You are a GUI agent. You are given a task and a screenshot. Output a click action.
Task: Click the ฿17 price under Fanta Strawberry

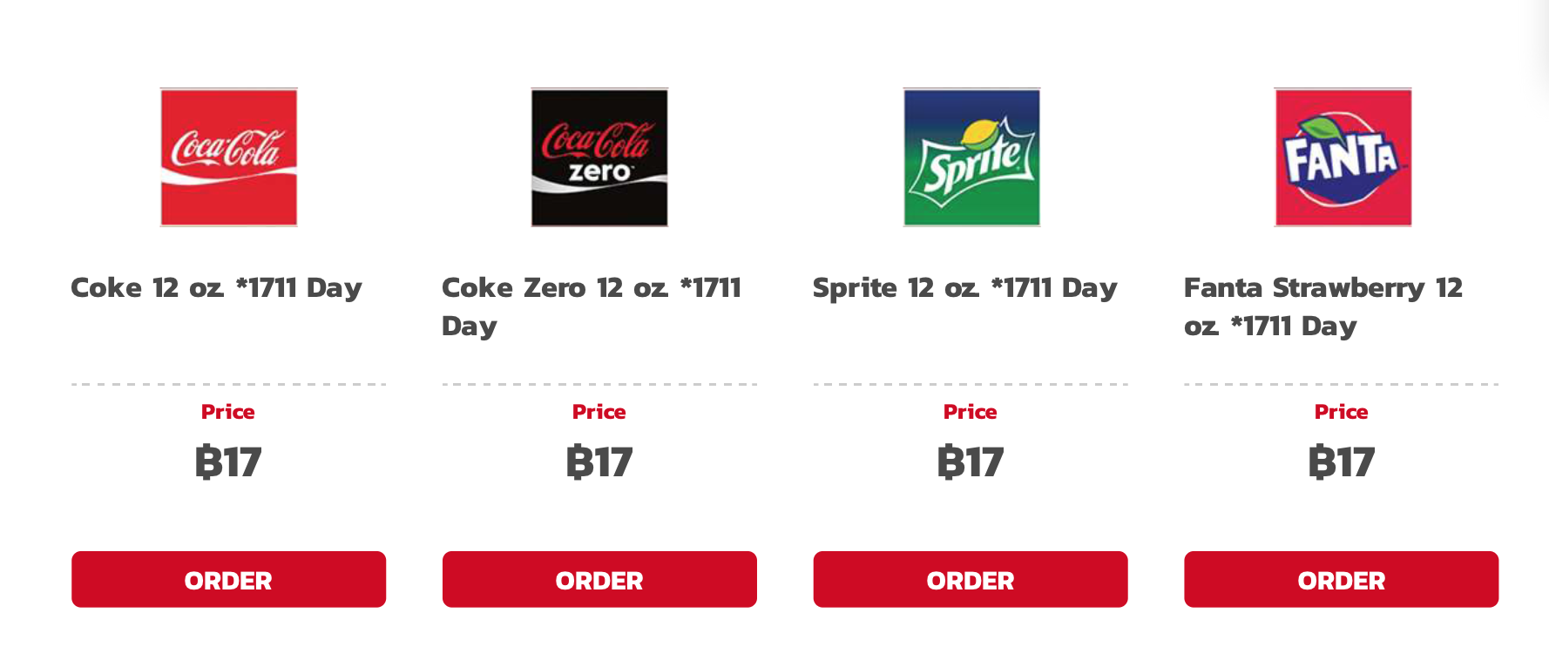click(1342, 461)
